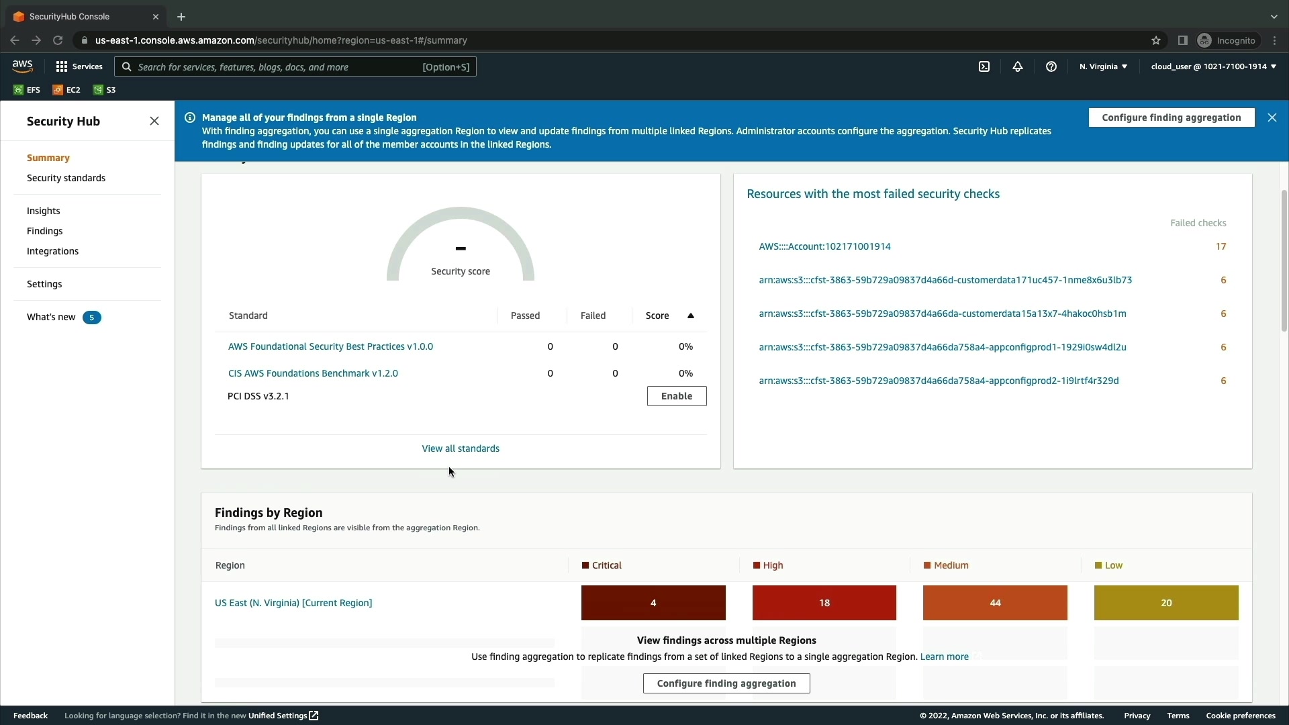Collapse the Security Hub side navigation
Screen dimensions: 1289x725
154,121
